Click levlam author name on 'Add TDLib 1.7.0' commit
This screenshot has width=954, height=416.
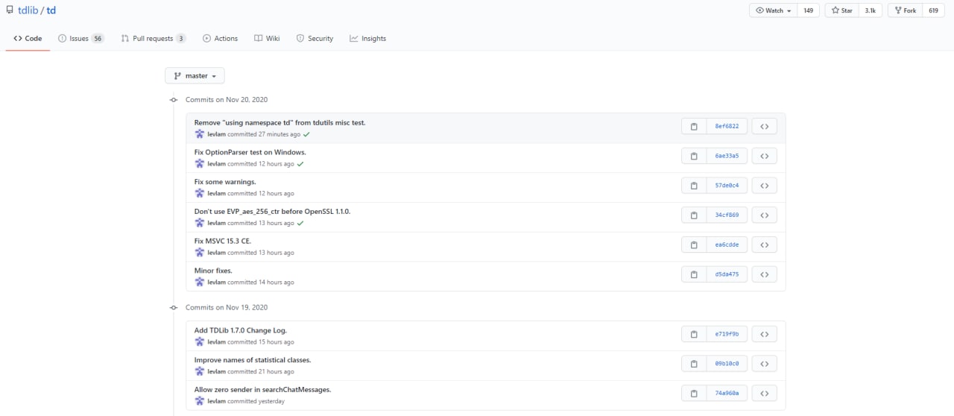point(216,342)
